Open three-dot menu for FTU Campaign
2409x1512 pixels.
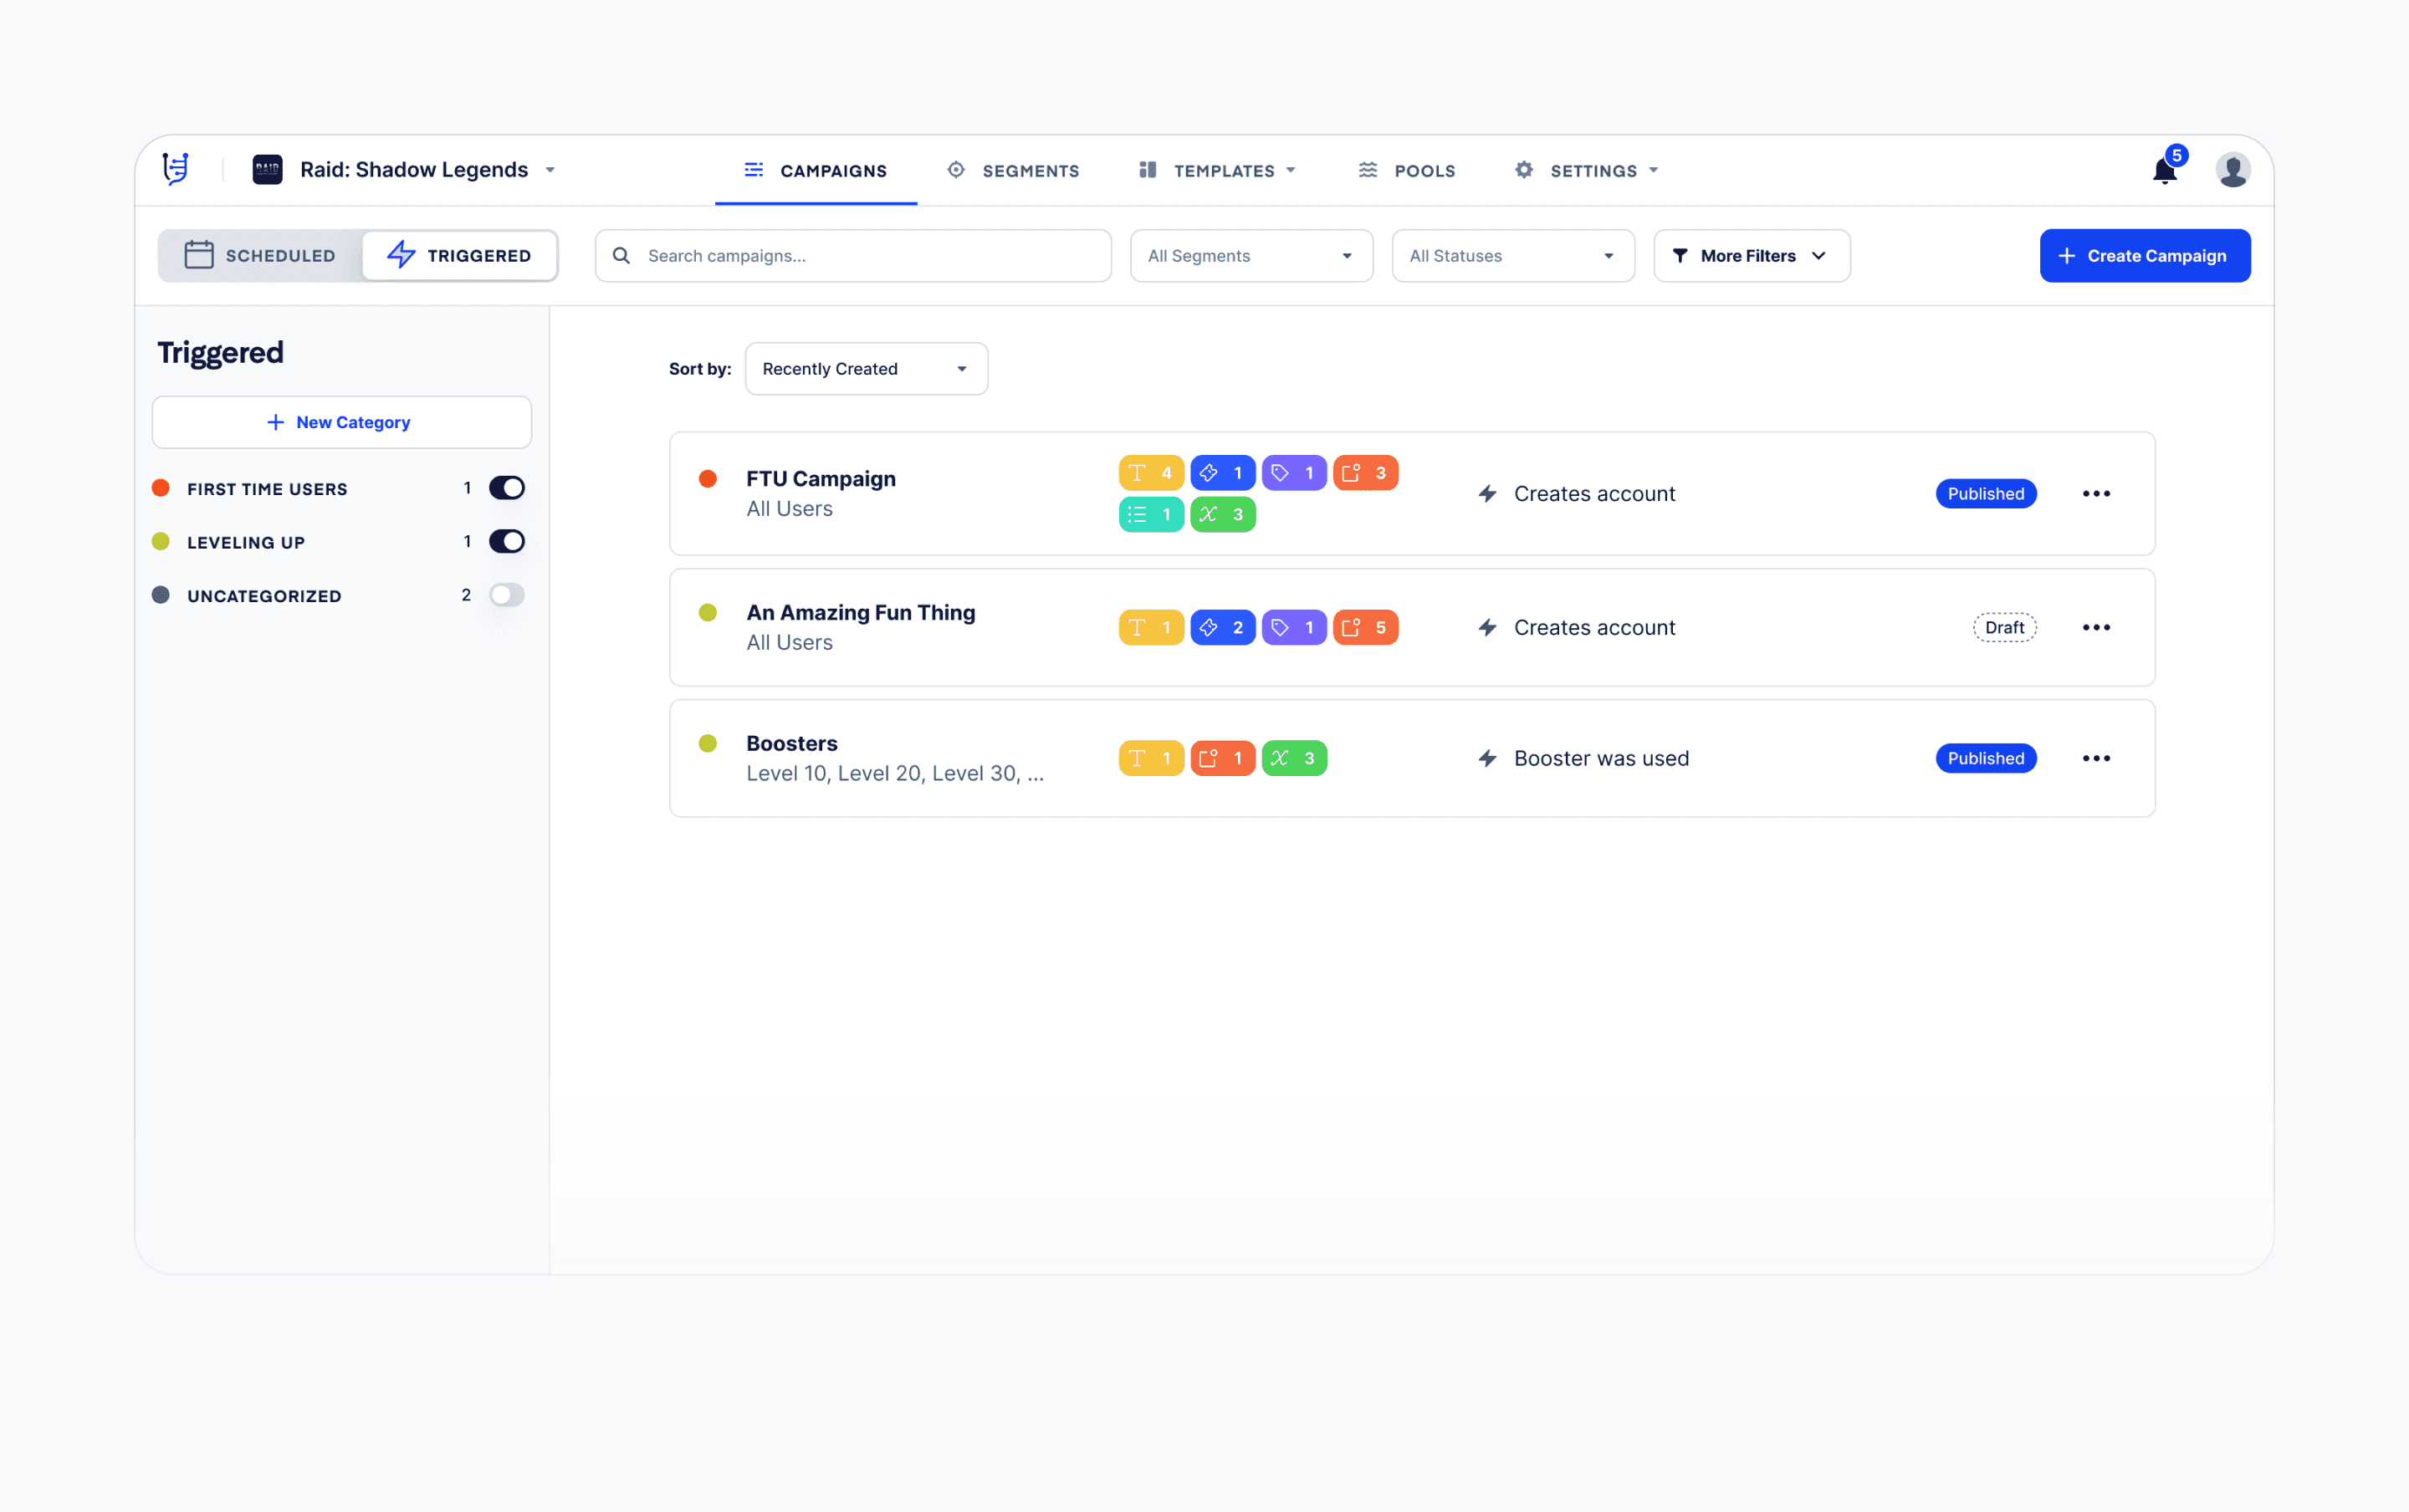tap(2096, 494)
